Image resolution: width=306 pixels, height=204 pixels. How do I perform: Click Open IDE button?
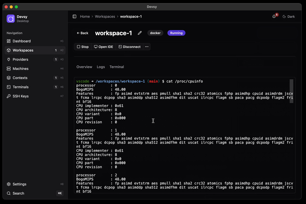[103, 47]
